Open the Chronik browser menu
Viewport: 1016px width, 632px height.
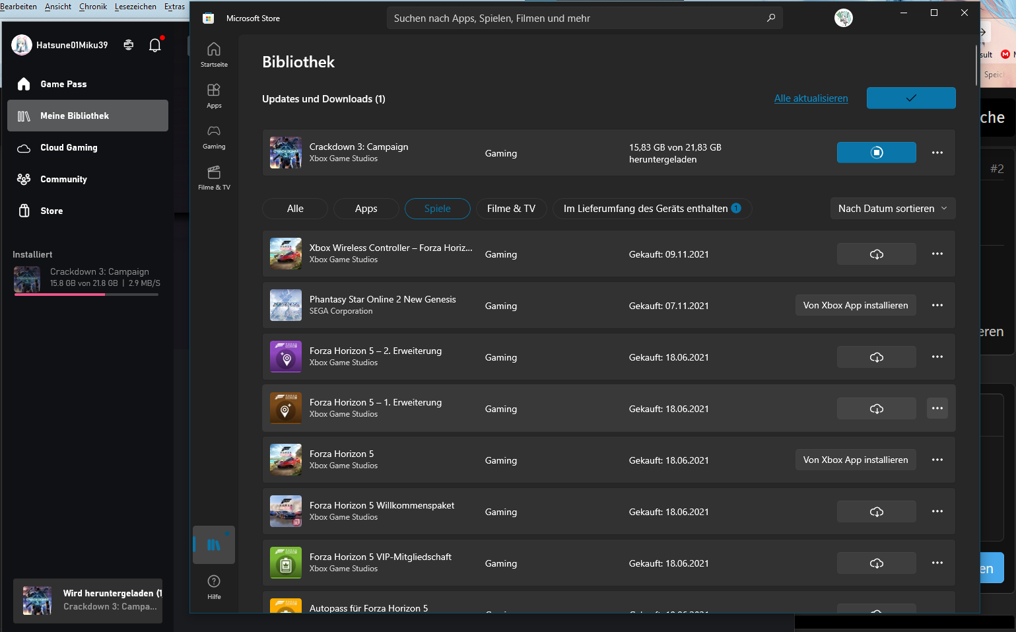93,7
